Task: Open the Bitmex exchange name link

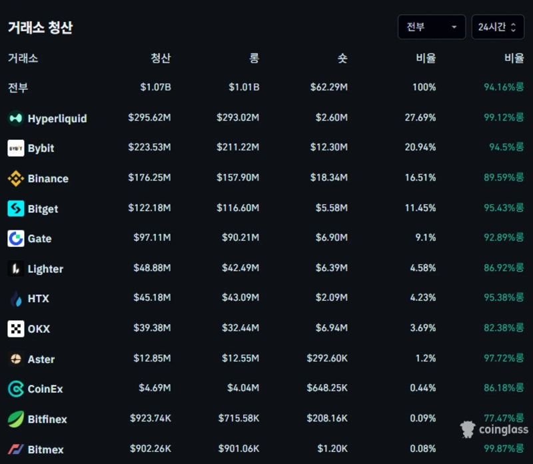Action: click(46, 449)
